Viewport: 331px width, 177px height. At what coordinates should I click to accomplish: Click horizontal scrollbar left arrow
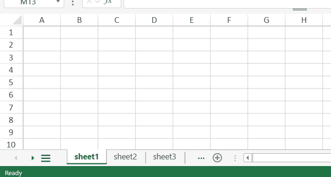coord(248,158)
